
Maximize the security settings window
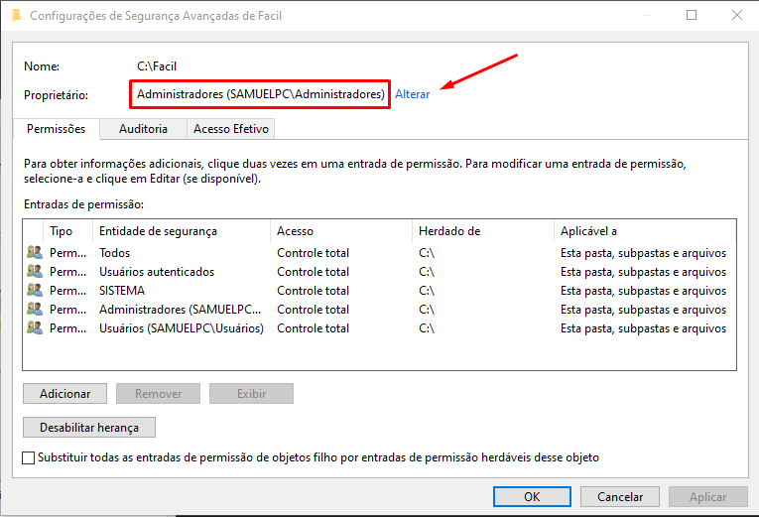tap(692, 15)
